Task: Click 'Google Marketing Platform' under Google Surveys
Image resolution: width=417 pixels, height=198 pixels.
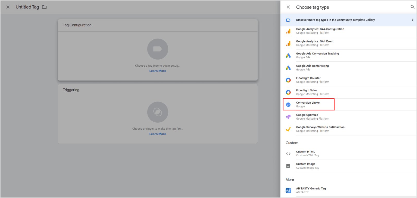Action: coord(312,131)
